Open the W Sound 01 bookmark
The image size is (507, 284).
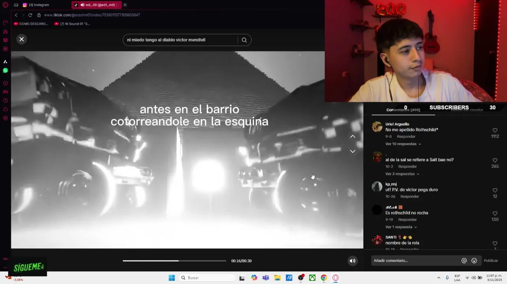(72, 24)
